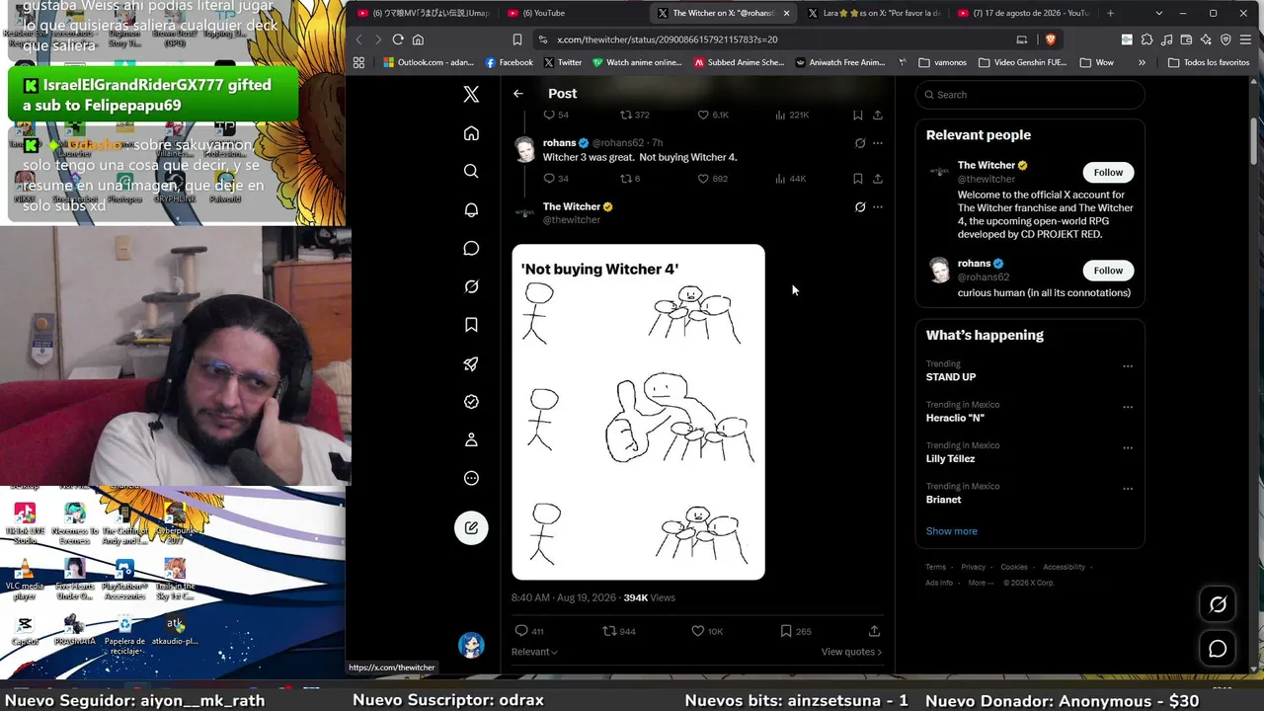
Task: Reload the page in the browser toolbar
Action: [x=398, y=39]
